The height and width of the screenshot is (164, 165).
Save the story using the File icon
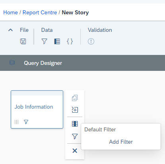(x=23, y=41)
